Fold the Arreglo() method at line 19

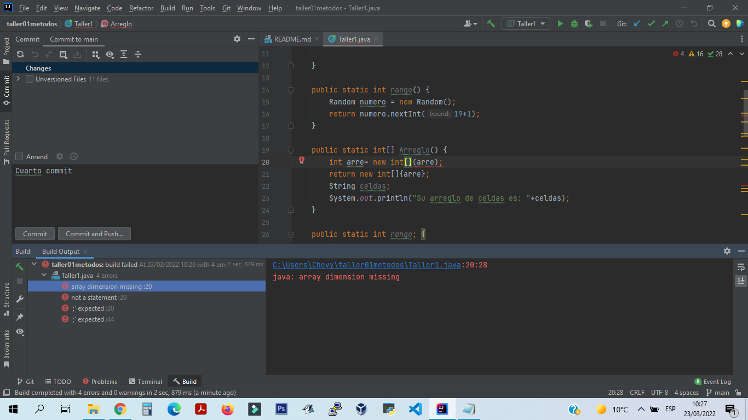(291, 150)
